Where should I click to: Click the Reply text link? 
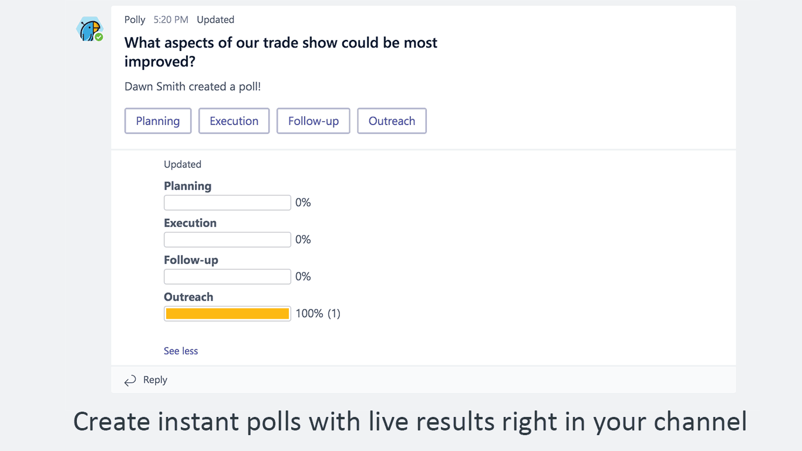click(x=155, y=380)
